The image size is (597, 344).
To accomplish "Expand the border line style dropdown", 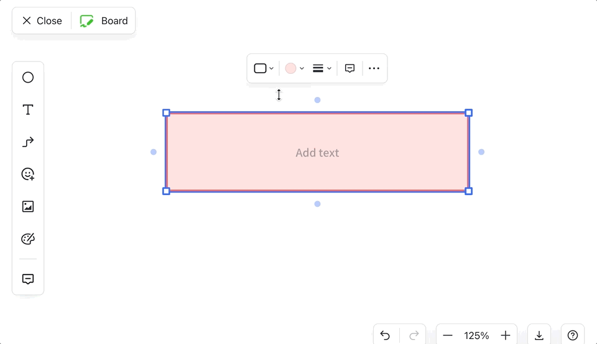I will click(x=322, y=68).
